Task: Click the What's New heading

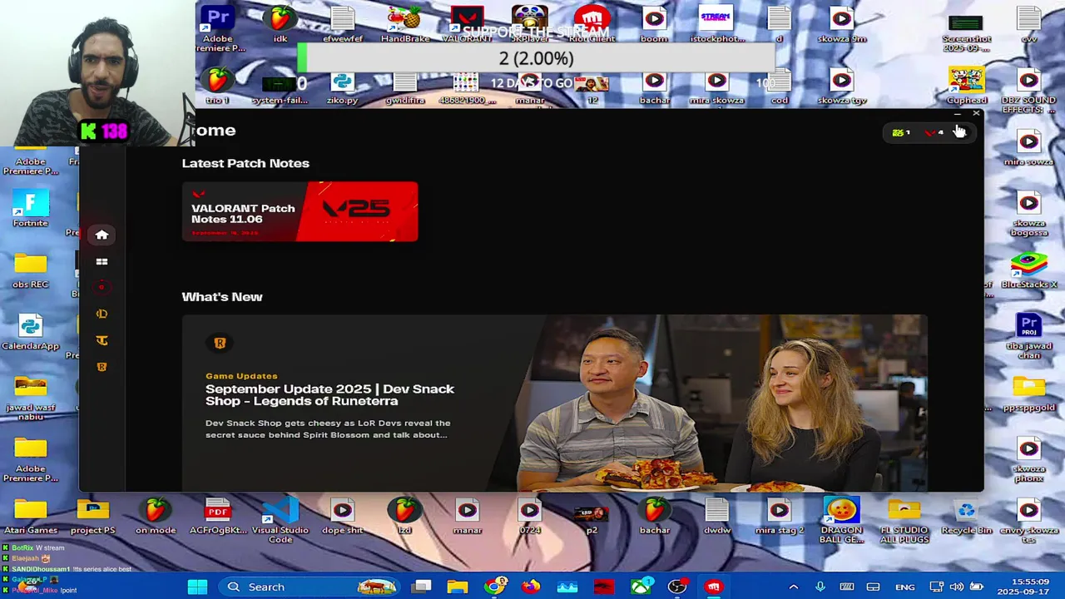Action: click(222, 296)
